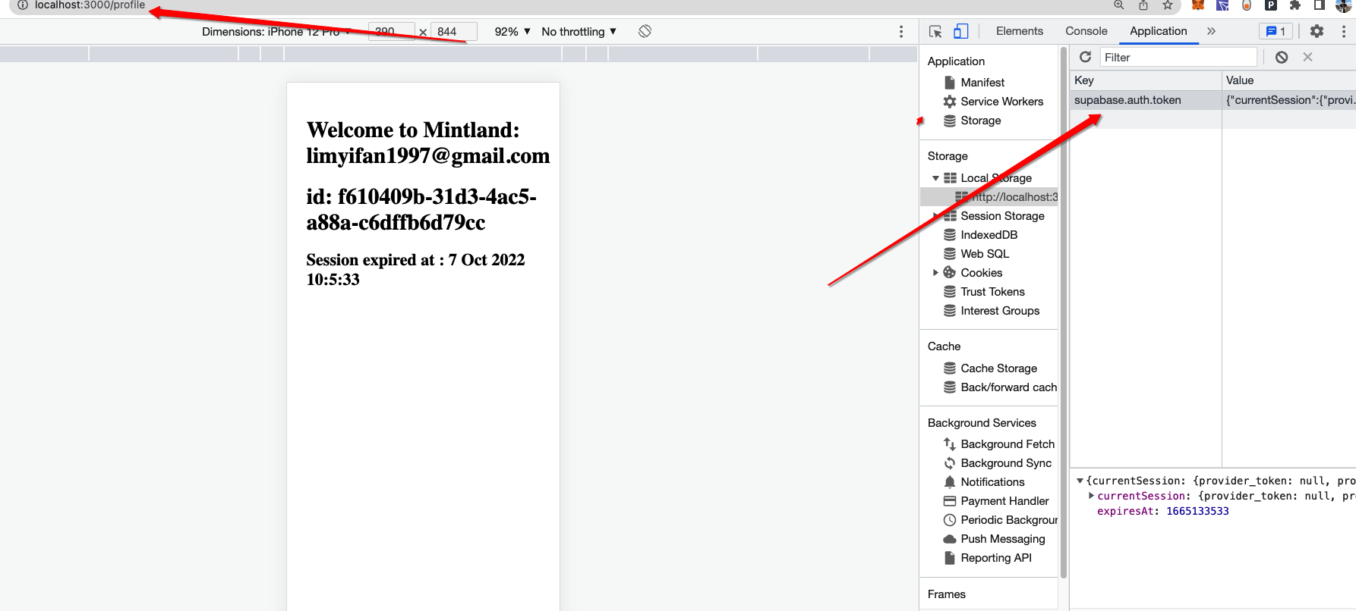Toggle the browser side panel
The image size is (1356, 611).
pos(1320,5)
